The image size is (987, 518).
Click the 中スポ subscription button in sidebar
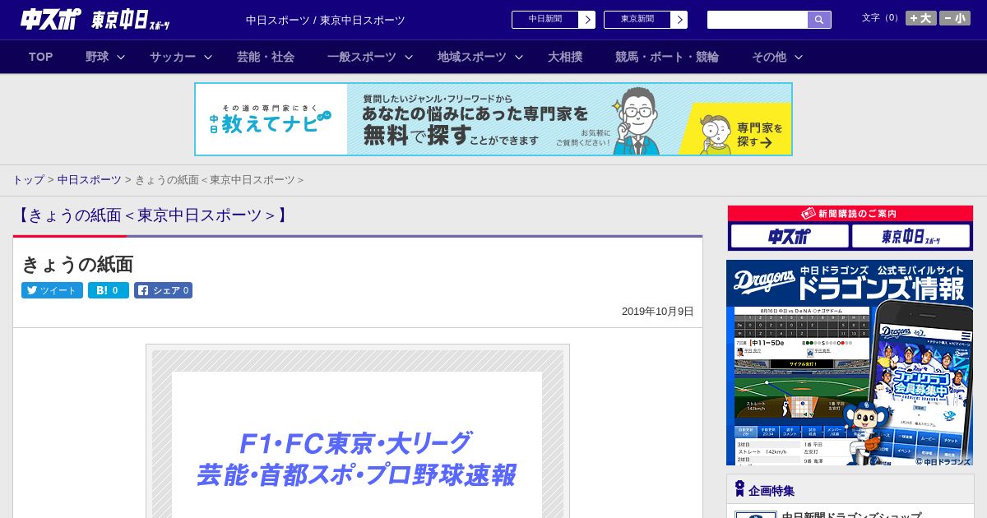pos(790,237)
